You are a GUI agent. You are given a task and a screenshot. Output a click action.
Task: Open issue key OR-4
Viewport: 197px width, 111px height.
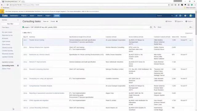coord(25,62)
